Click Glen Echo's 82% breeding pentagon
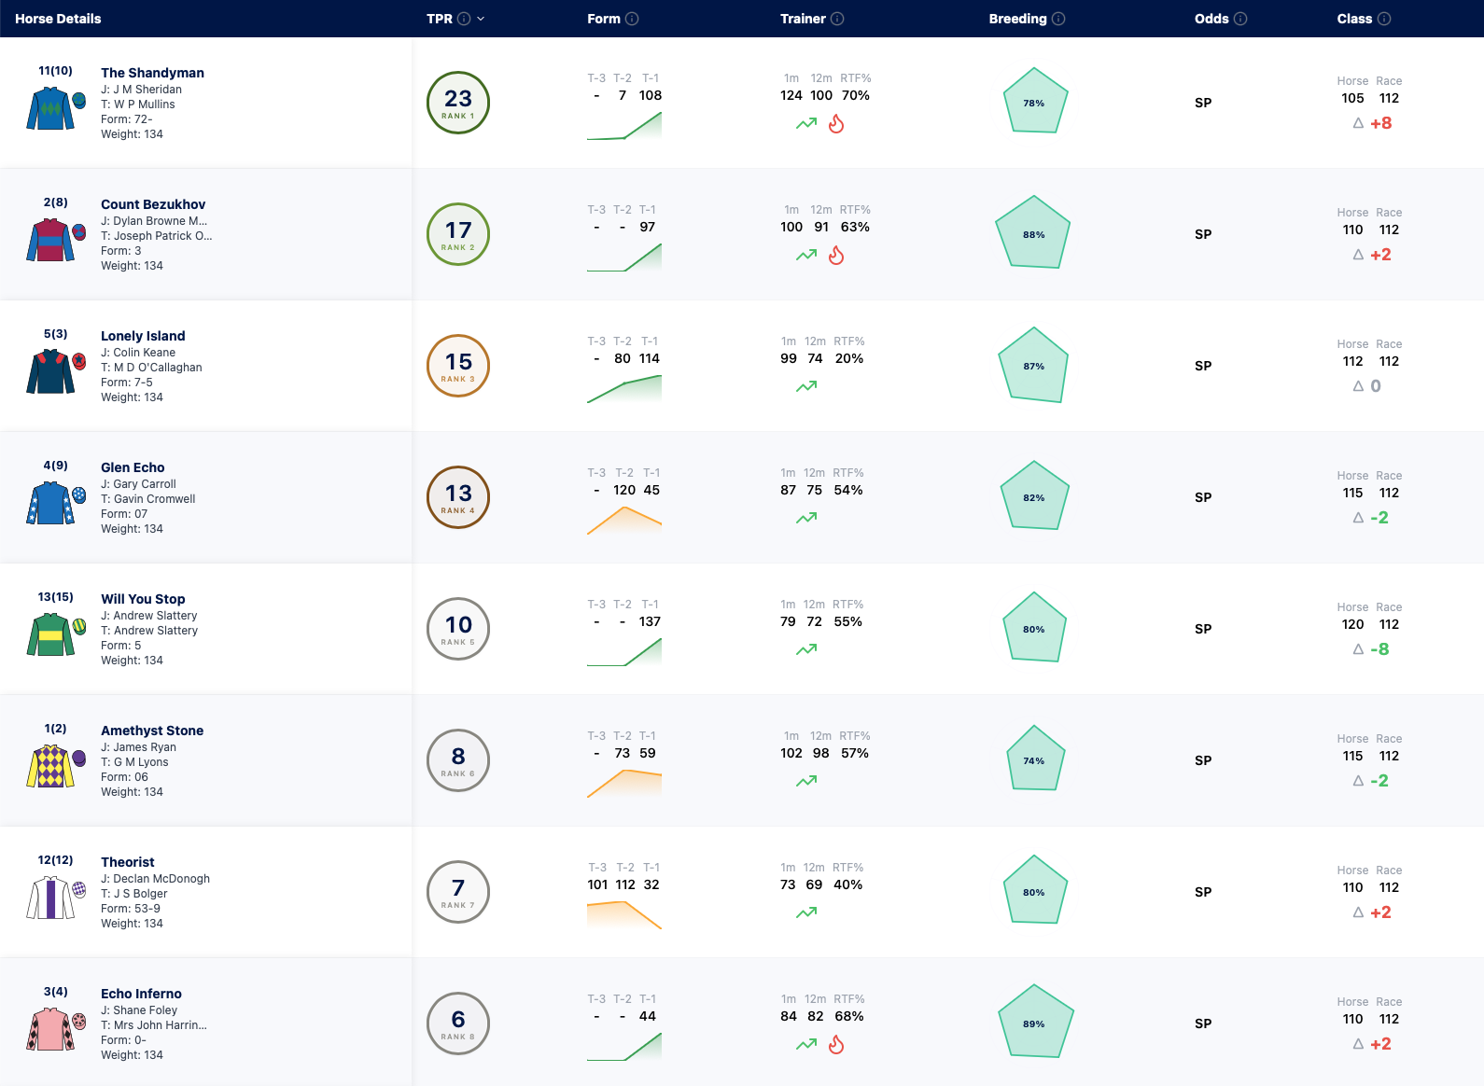Viewport: 1484px width, 1086px height. coord(1034,496)
